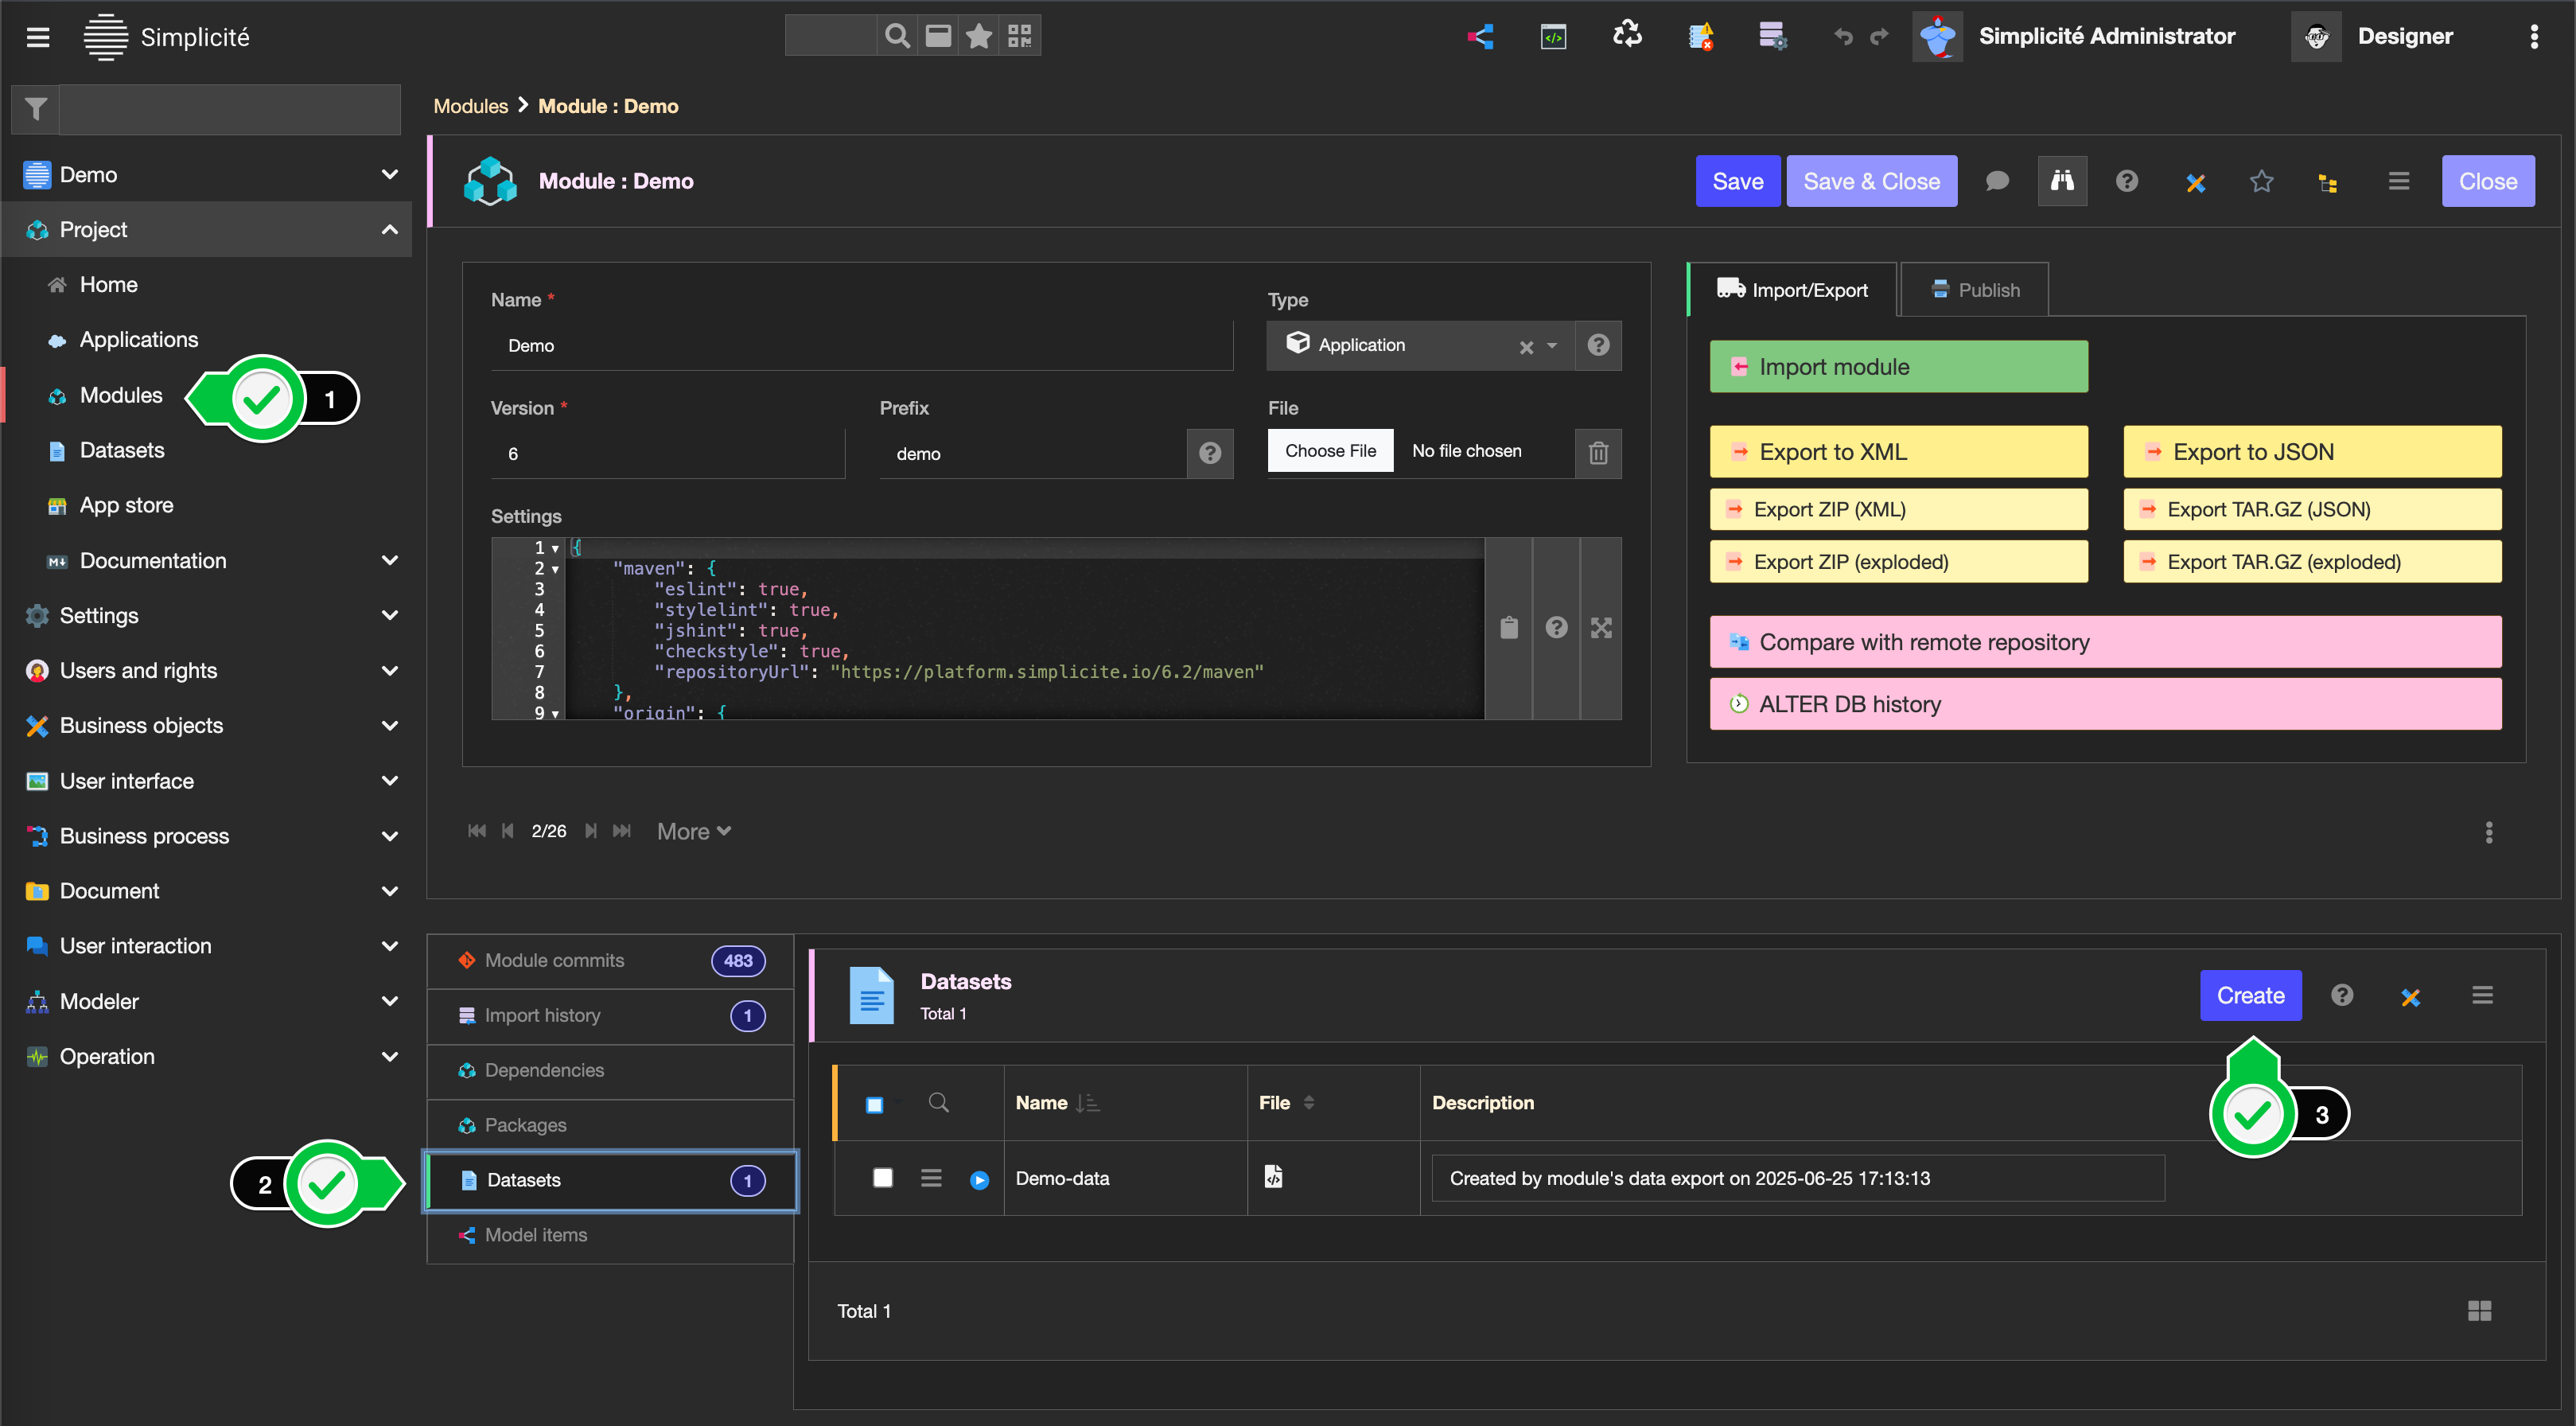Click the Create button in Datasets panel

click(2250, 995)
